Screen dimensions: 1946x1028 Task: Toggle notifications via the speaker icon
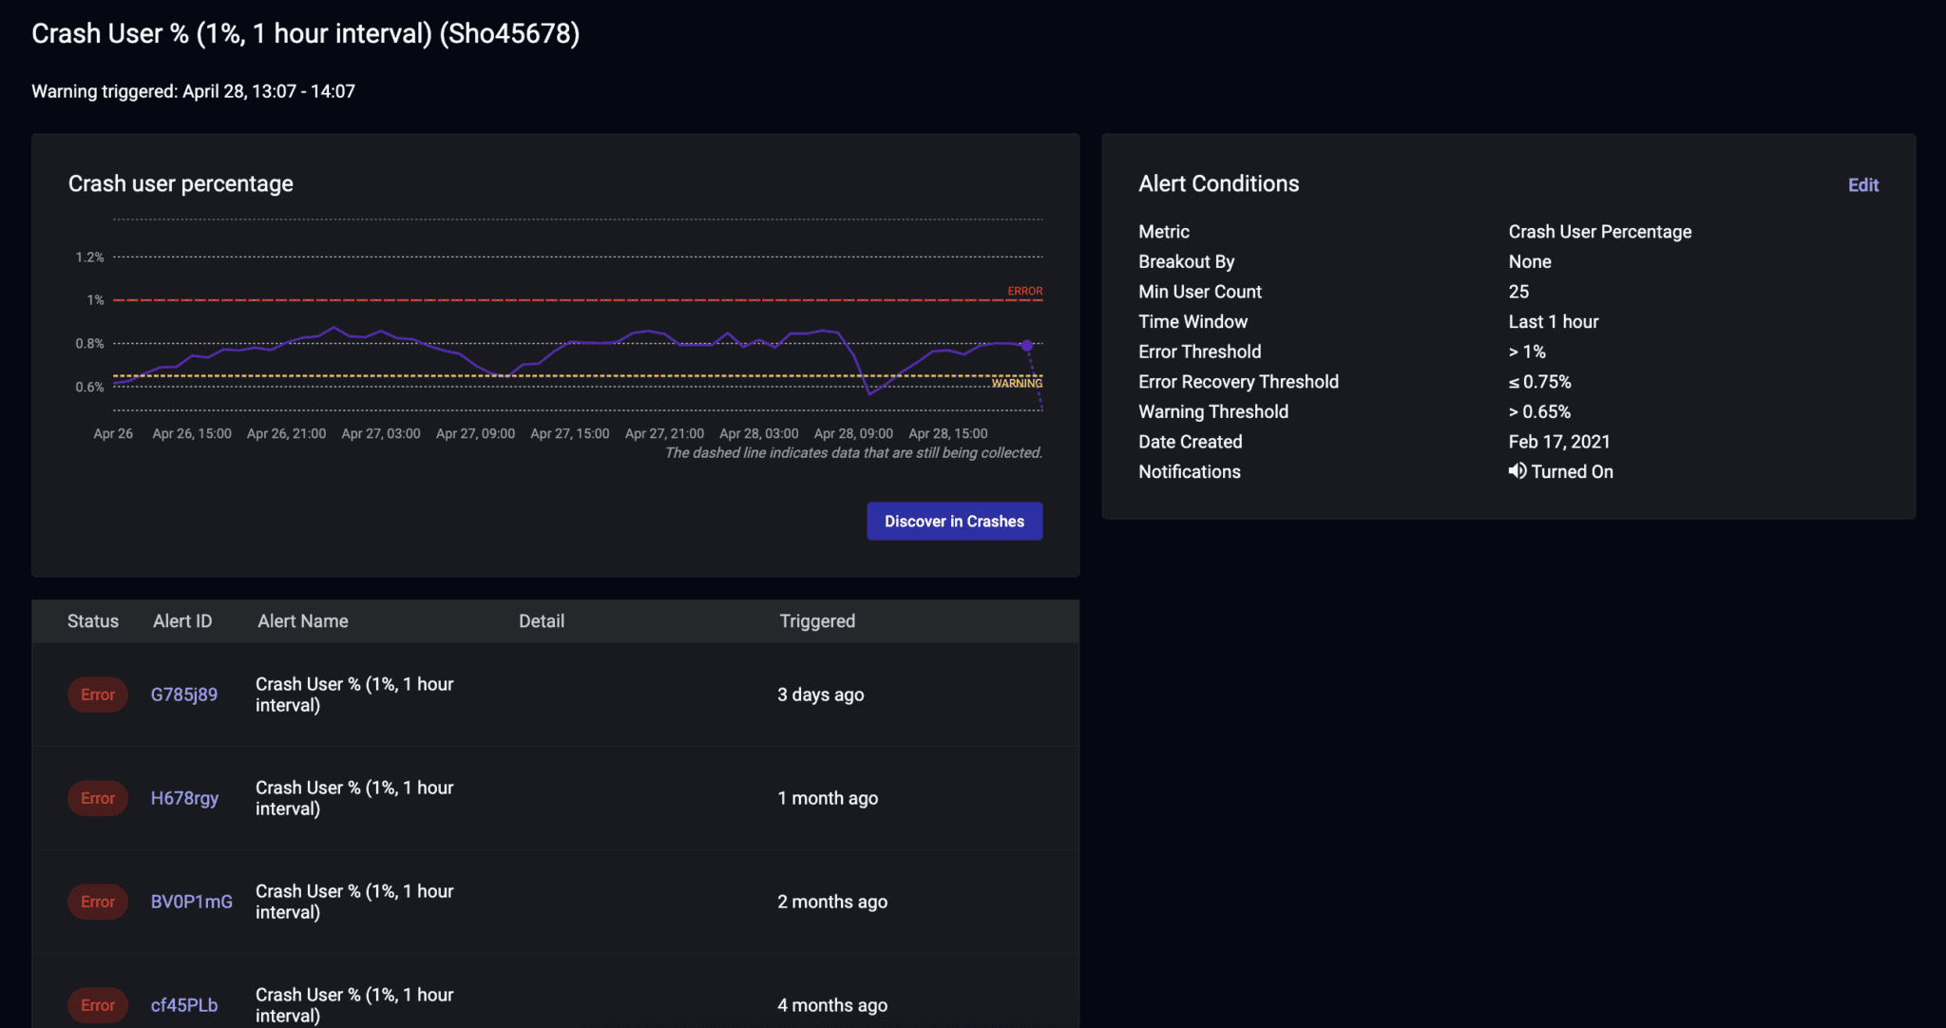pos(1517,471)
